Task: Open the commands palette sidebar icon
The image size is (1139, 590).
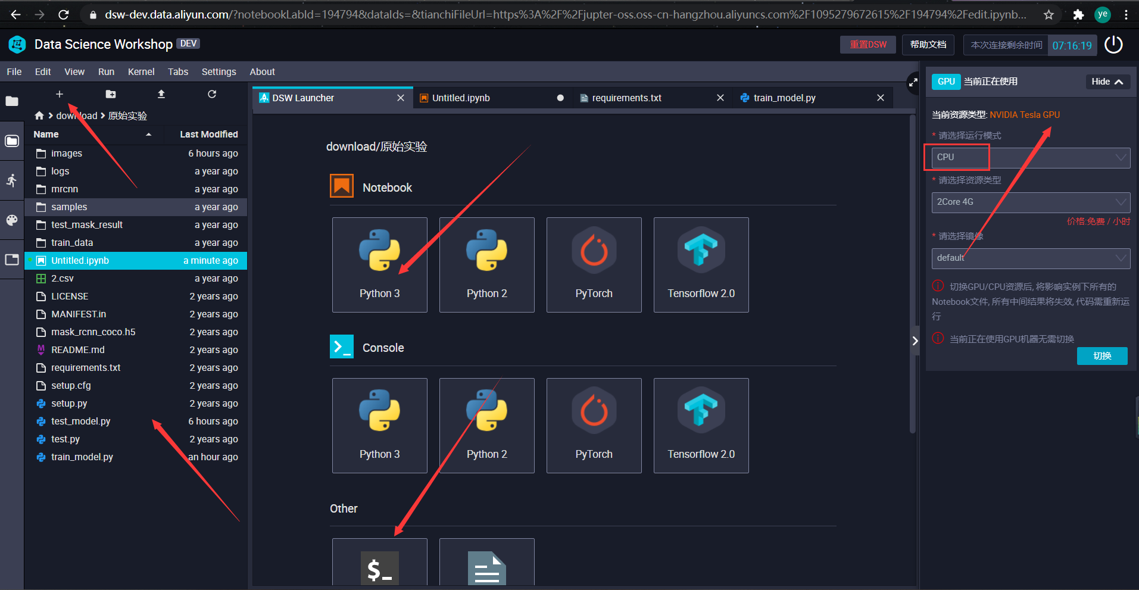Action: click(x=12, y=220)
